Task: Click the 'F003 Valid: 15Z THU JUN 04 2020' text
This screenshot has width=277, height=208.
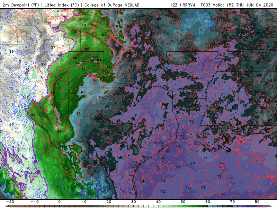Action: (237, 5)
